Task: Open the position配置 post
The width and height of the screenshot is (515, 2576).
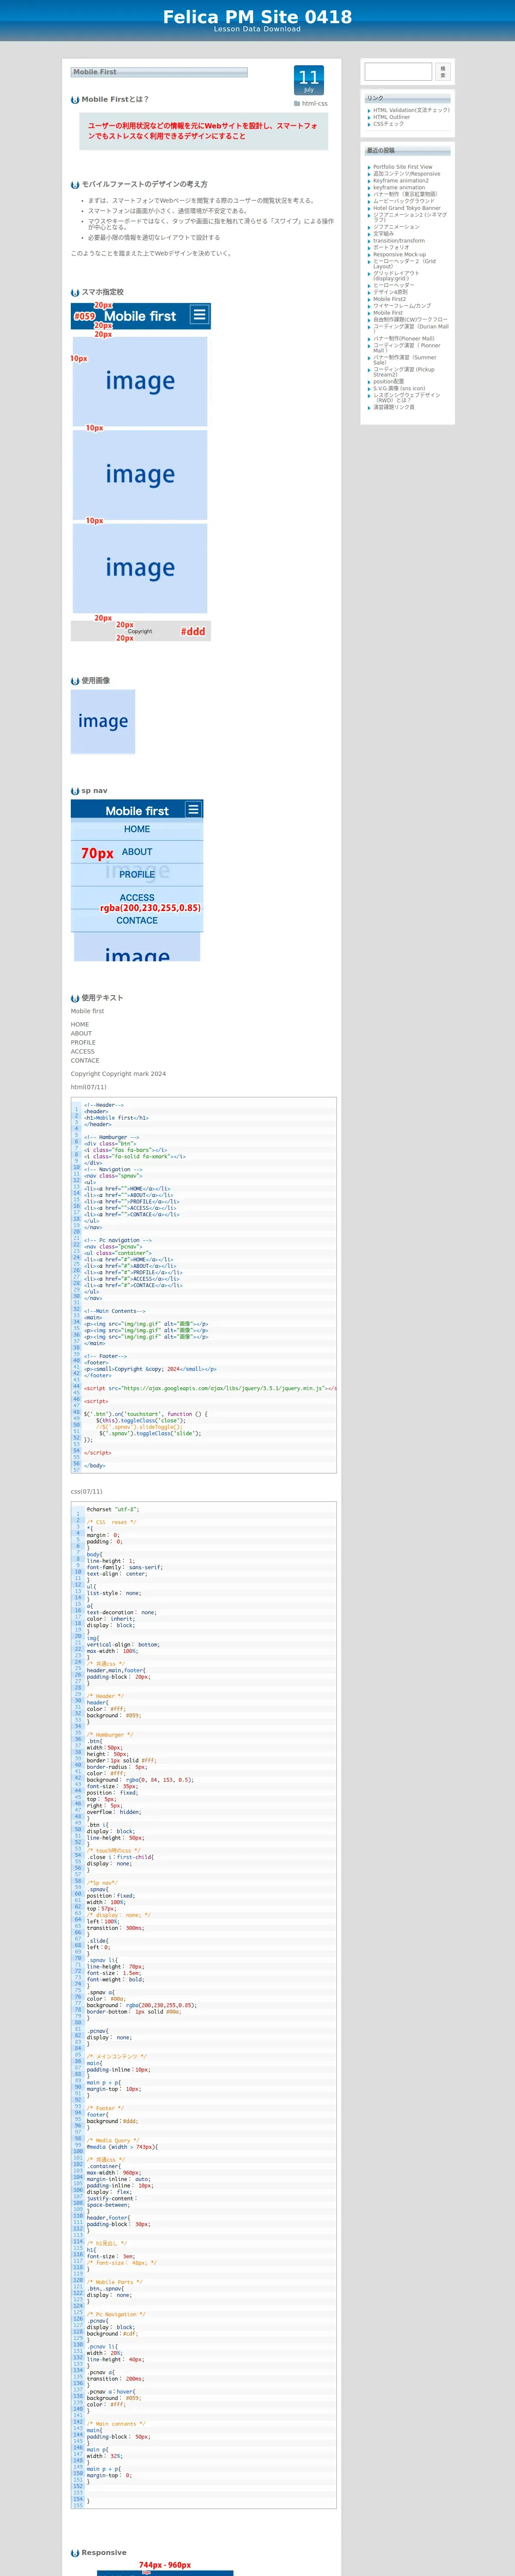Action: point(389,382)
